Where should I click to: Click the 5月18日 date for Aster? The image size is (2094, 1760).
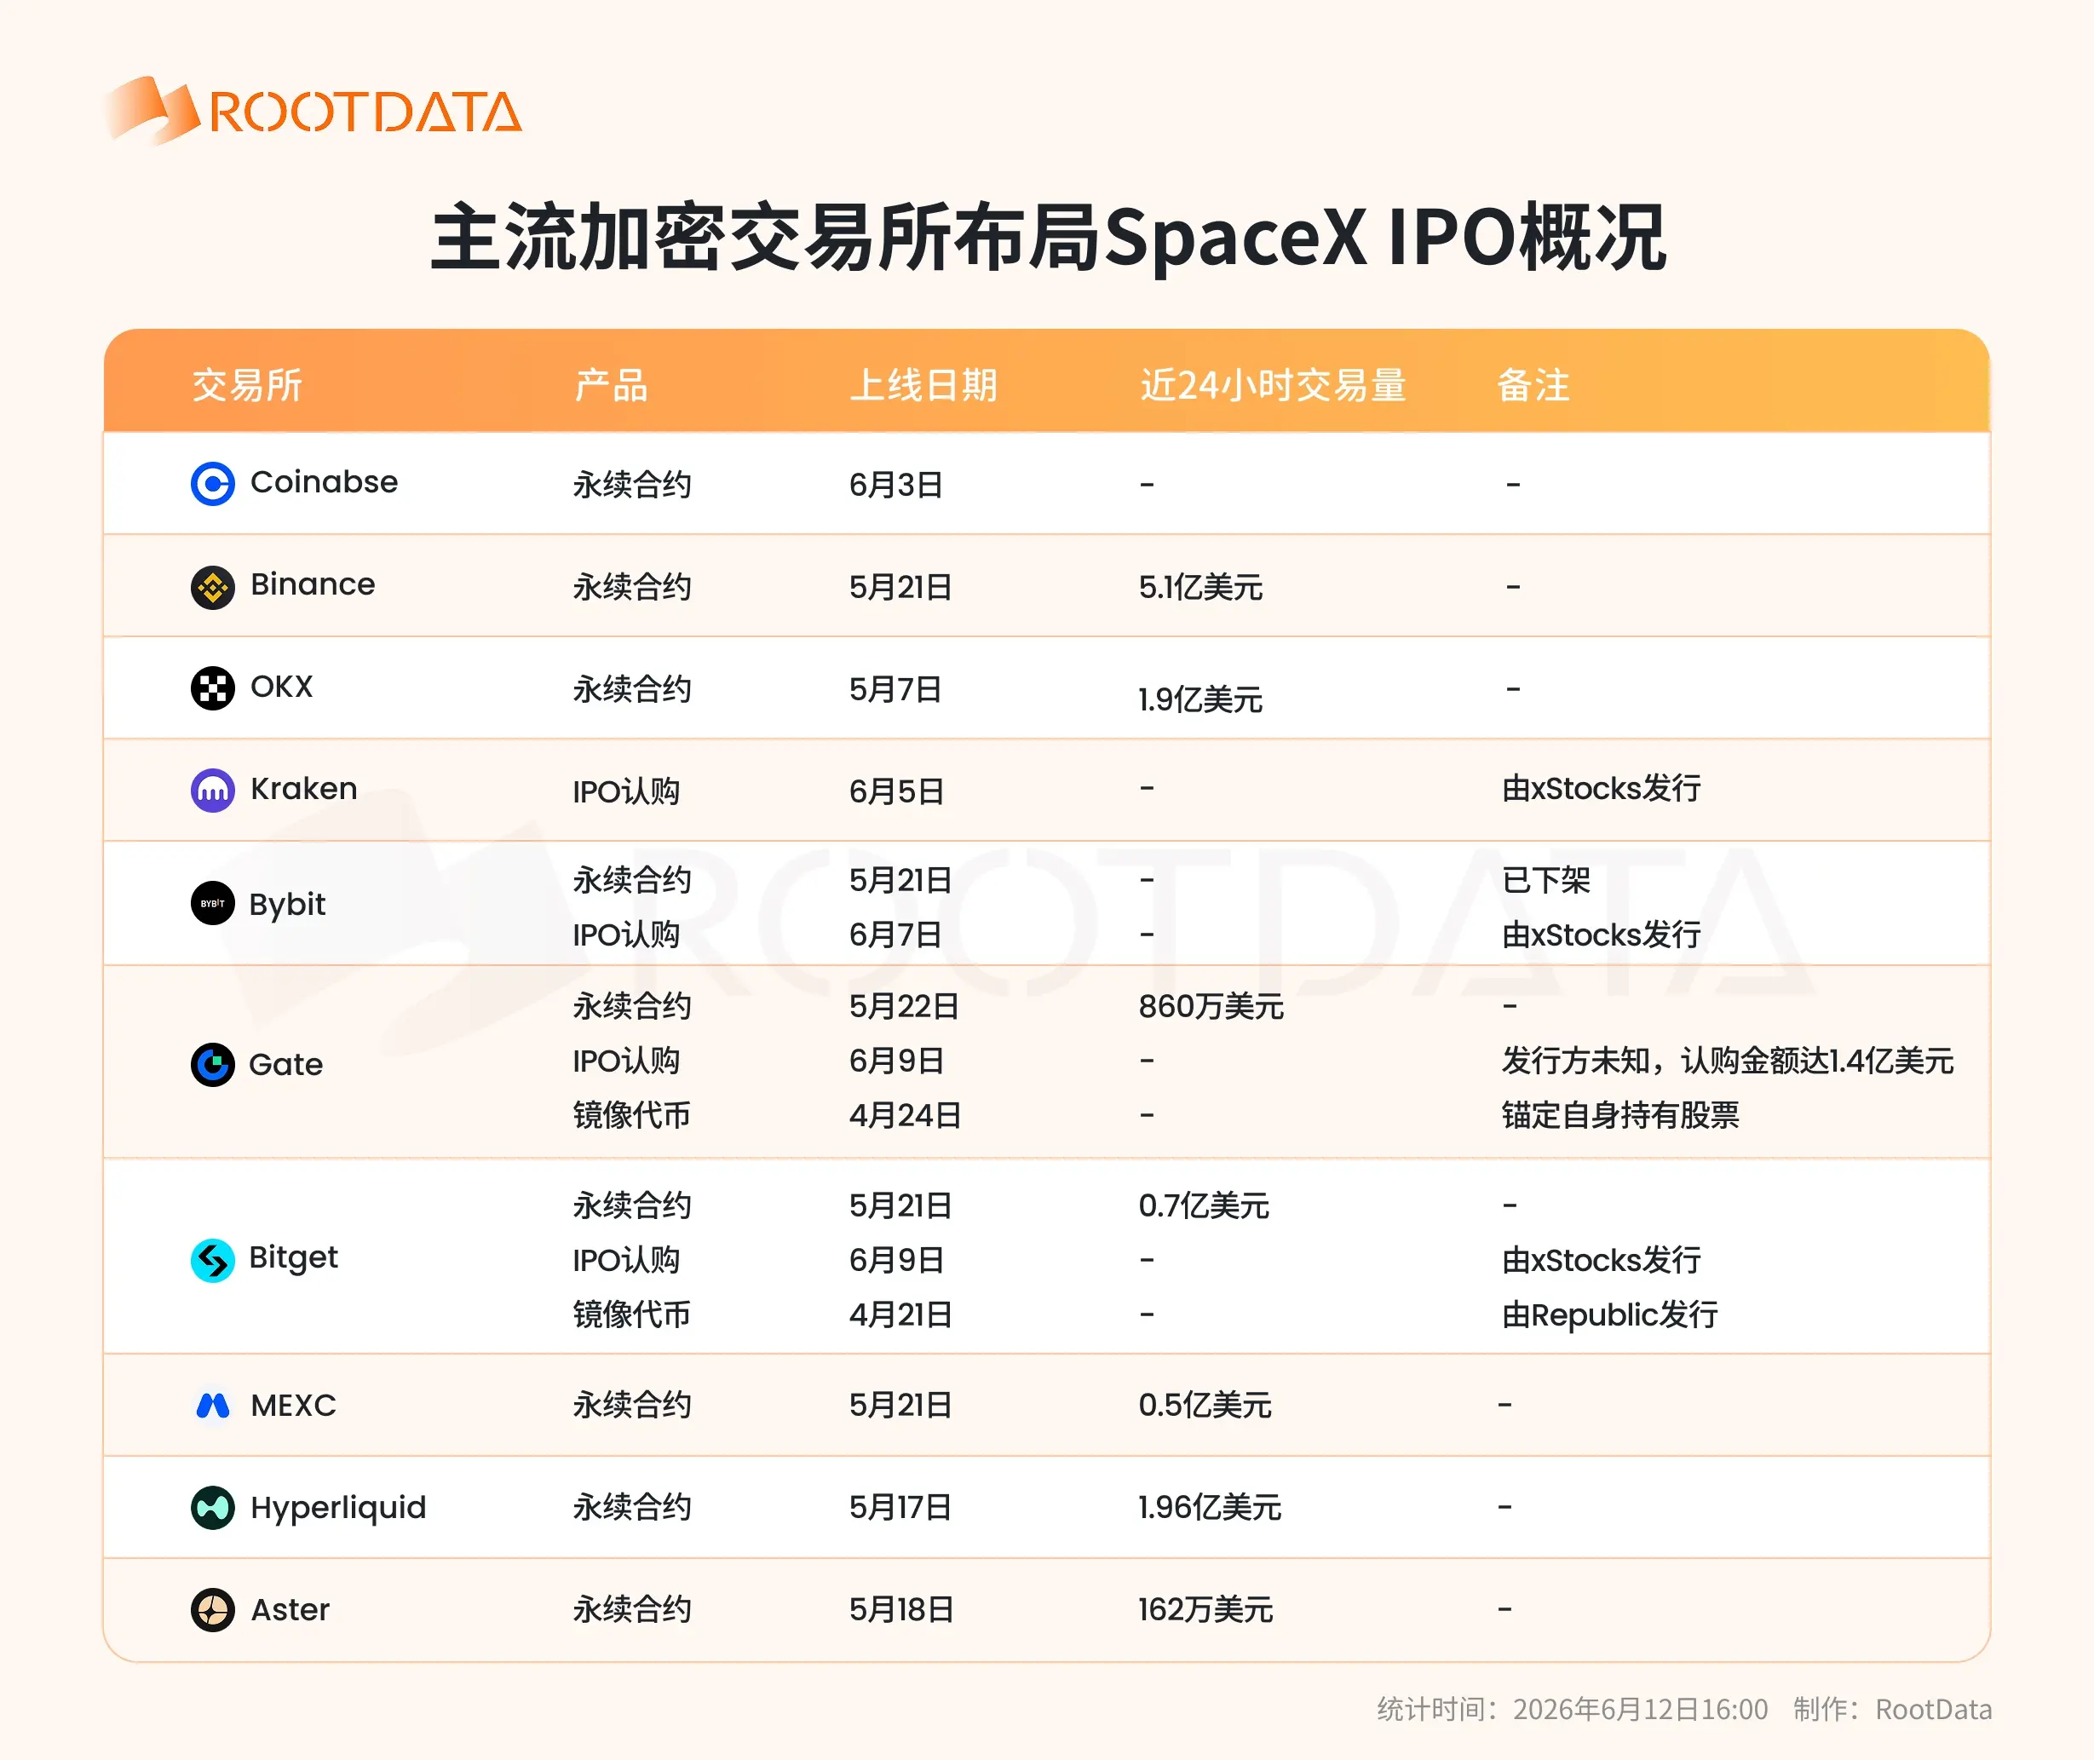point(902,1610)
